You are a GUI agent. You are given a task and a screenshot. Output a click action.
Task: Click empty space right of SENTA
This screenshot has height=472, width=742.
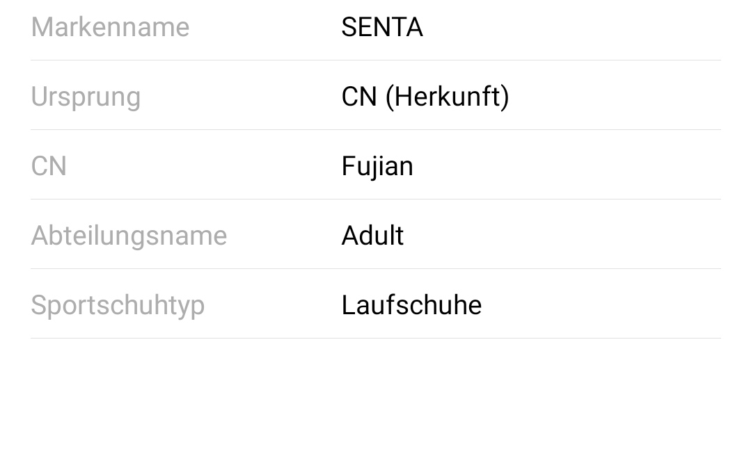(571, 27)
